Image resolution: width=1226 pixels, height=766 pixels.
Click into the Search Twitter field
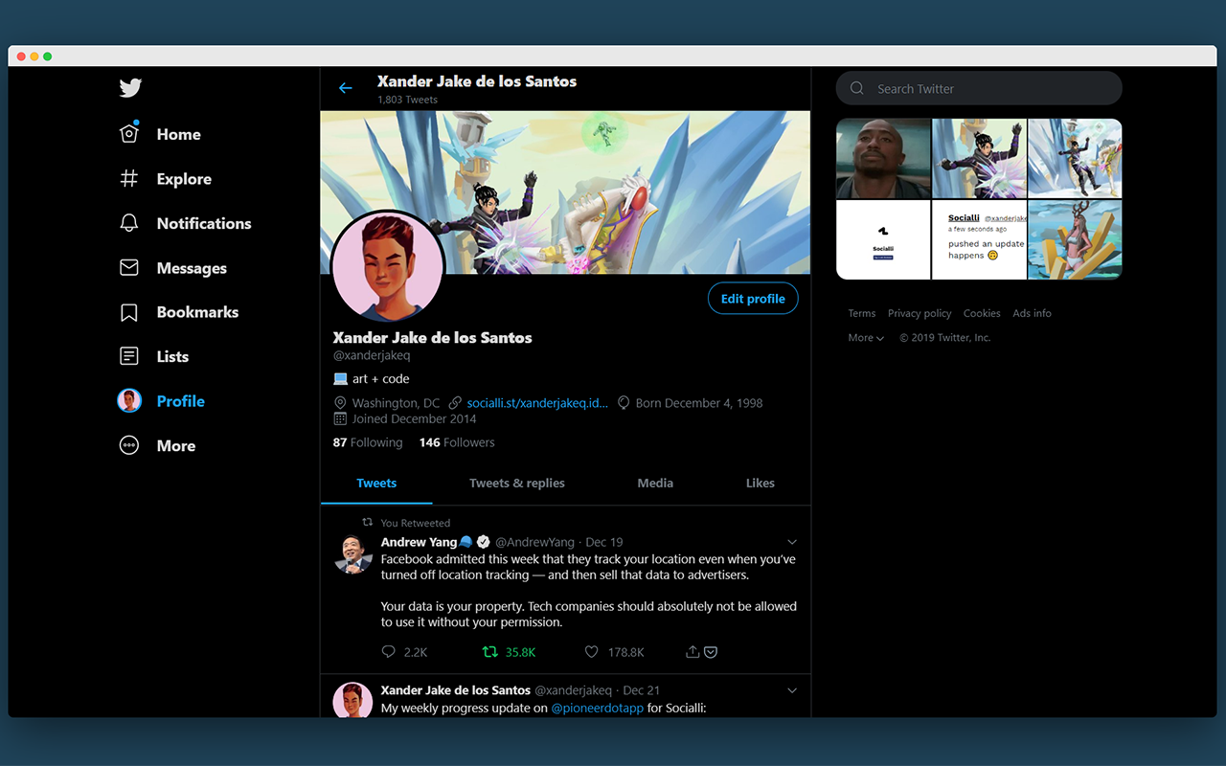(x=979, y=88)
